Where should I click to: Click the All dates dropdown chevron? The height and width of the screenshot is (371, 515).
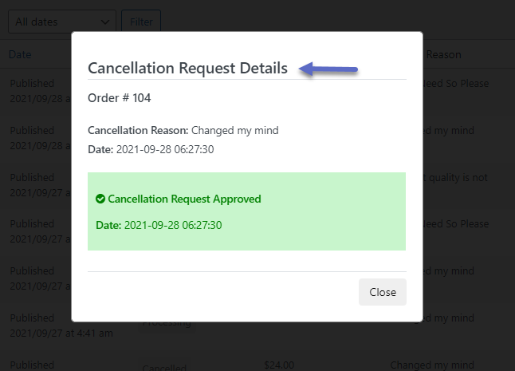[x=104, y=22]
